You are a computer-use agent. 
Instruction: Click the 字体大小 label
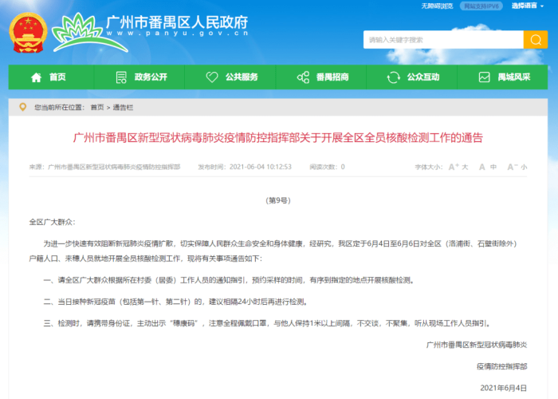pyautogui.click(x=429, y=167)
